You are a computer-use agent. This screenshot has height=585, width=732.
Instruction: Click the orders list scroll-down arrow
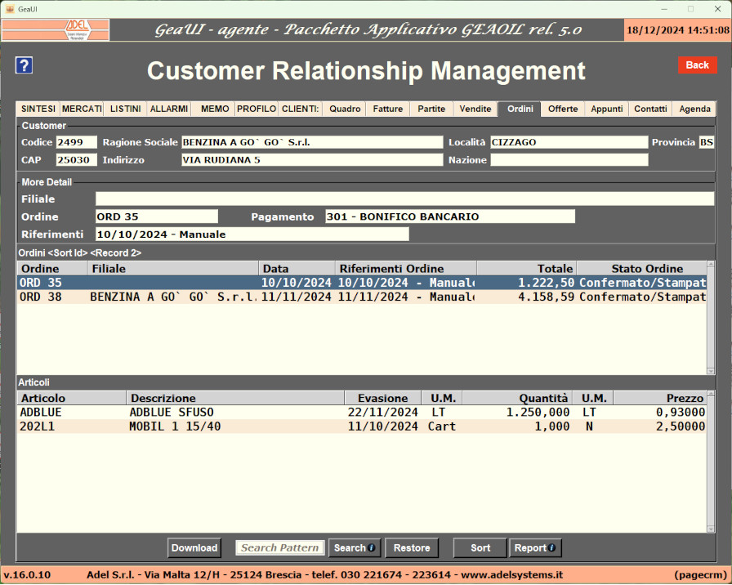click(711, 371)
